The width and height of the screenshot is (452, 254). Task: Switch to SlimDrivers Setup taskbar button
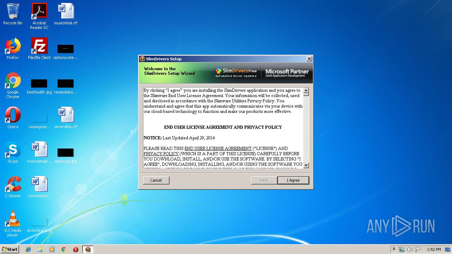pos(88,249)
